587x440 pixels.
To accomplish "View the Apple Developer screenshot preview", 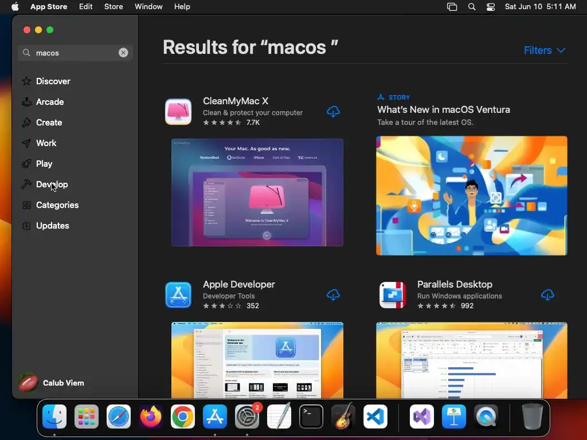I will tap(257, 360).
